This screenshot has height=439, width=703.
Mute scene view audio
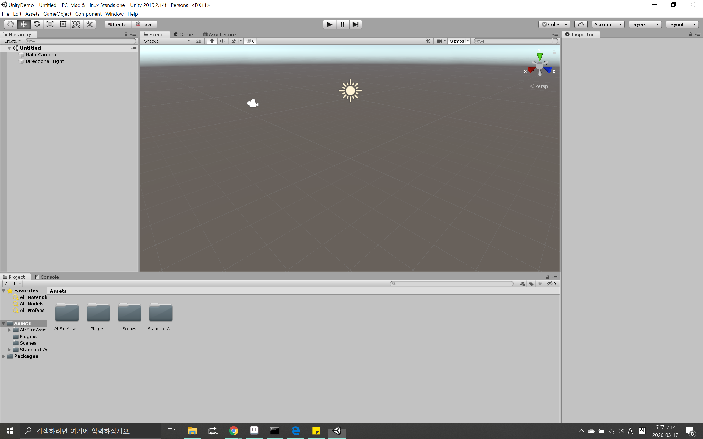(x=222, y=41)
